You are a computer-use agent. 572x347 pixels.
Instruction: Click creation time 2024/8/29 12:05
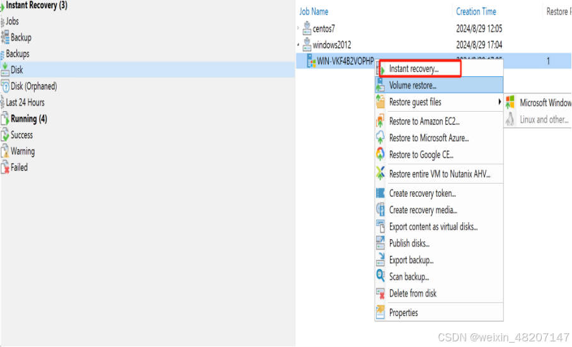pos(479,28)
